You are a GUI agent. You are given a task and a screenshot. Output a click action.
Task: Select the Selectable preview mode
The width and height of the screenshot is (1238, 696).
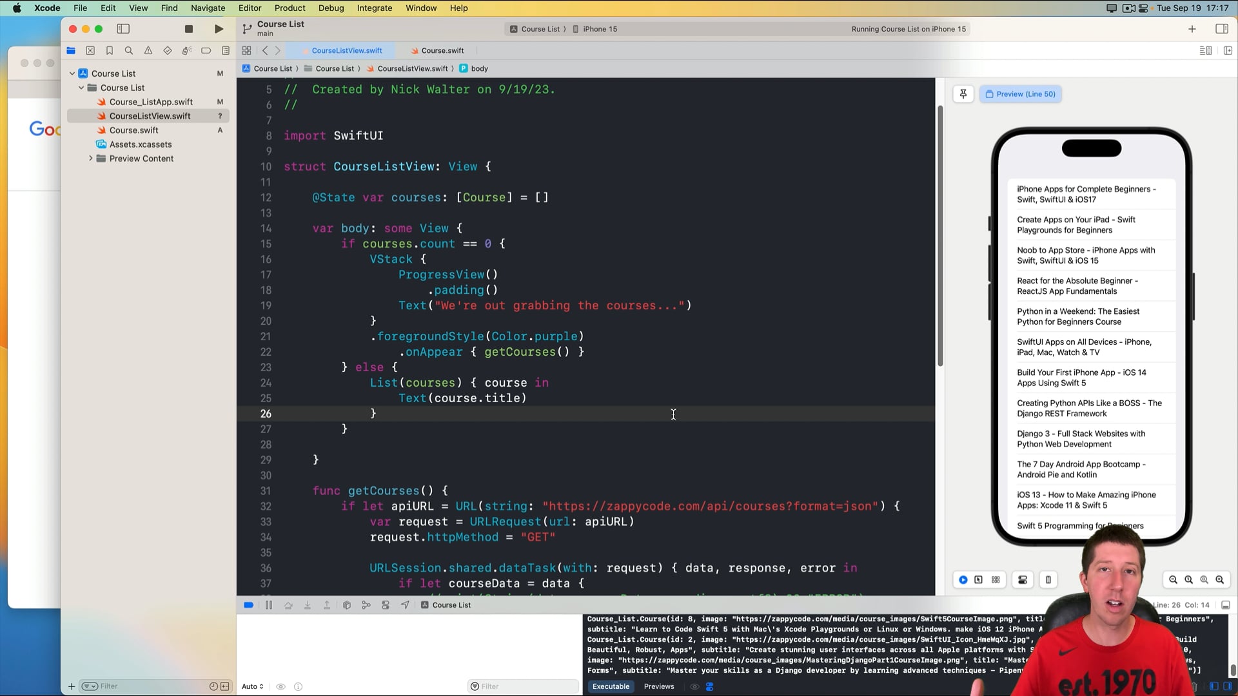979,580
